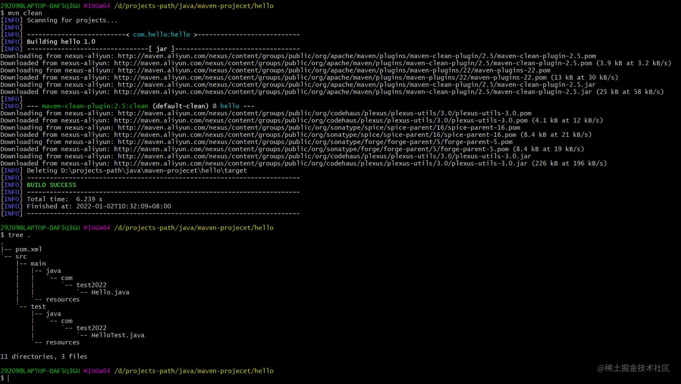Click the maven-clean-plugin-2.5.pom Downloading URL

[x=357, y=56]
